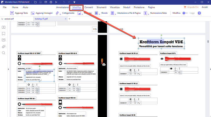Click page number 115 box
Screen dimensions: 211x117
pos(95,29)
